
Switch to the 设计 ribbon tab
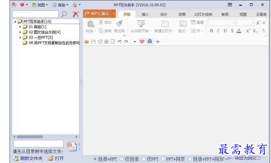pos(163,14)
